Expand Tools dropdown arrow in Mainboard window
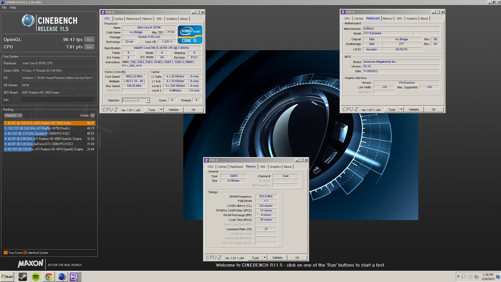The height and width of the screenshot is (282, 501). pos(402,110)
